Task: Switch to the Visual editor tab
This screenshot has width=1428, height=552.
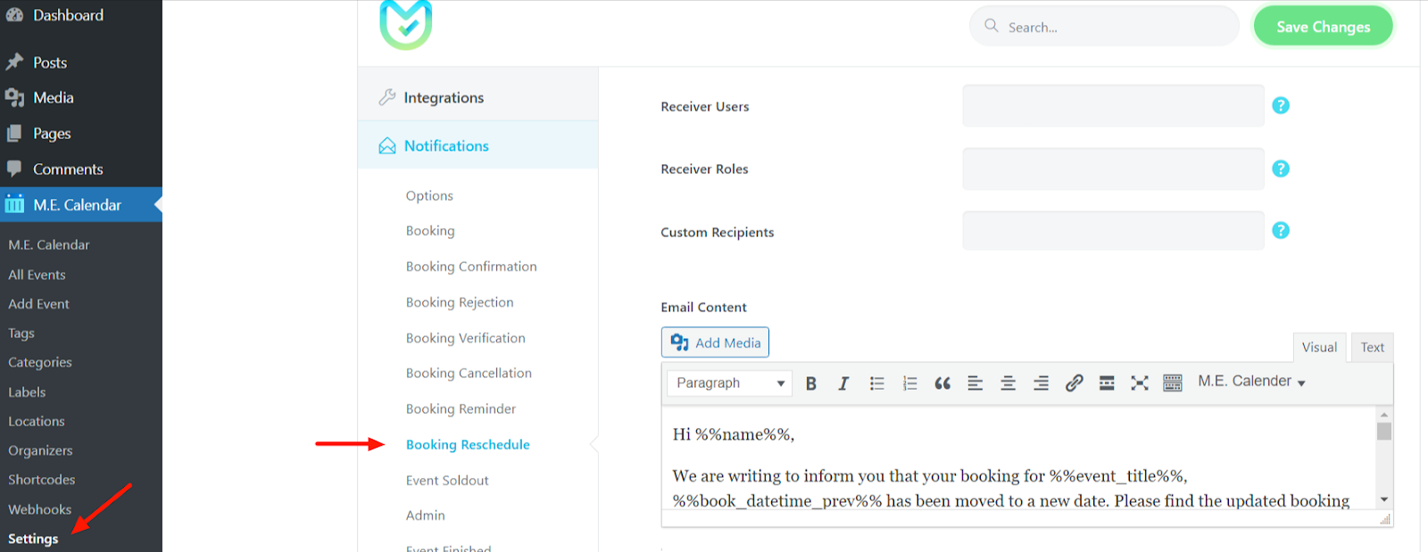Action: (1319, 347)
